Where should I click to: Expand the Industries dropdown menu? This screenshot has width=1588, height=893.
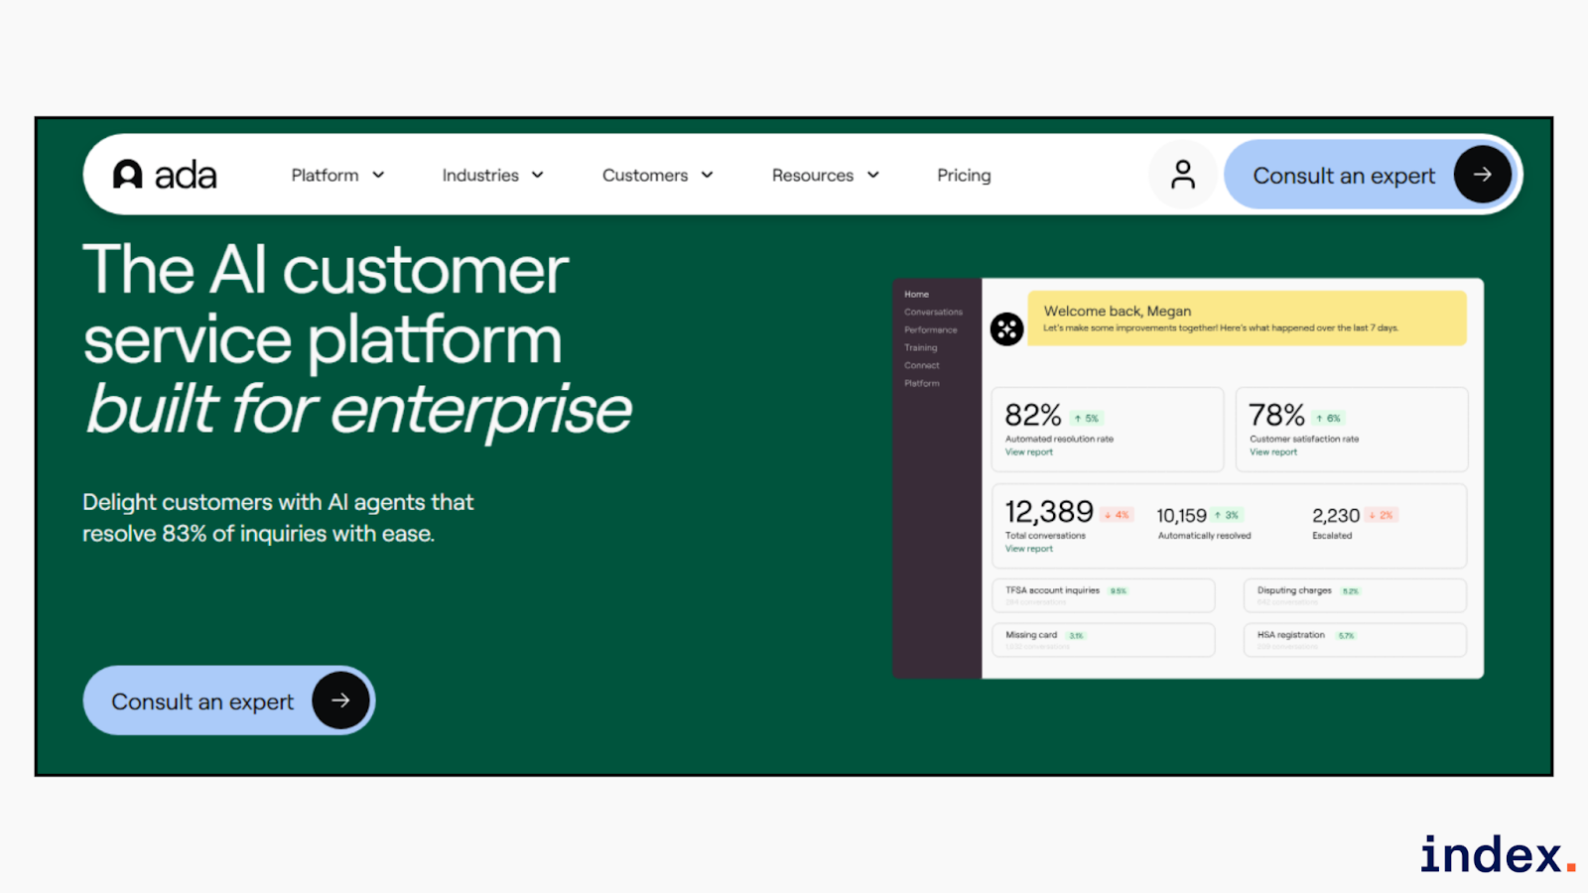click(x=492, y=176)
